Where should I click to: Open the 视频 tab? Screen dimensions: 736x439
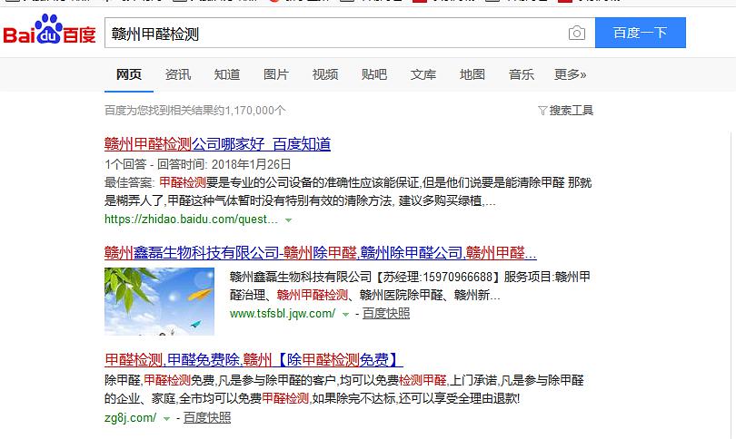(324, 74)
